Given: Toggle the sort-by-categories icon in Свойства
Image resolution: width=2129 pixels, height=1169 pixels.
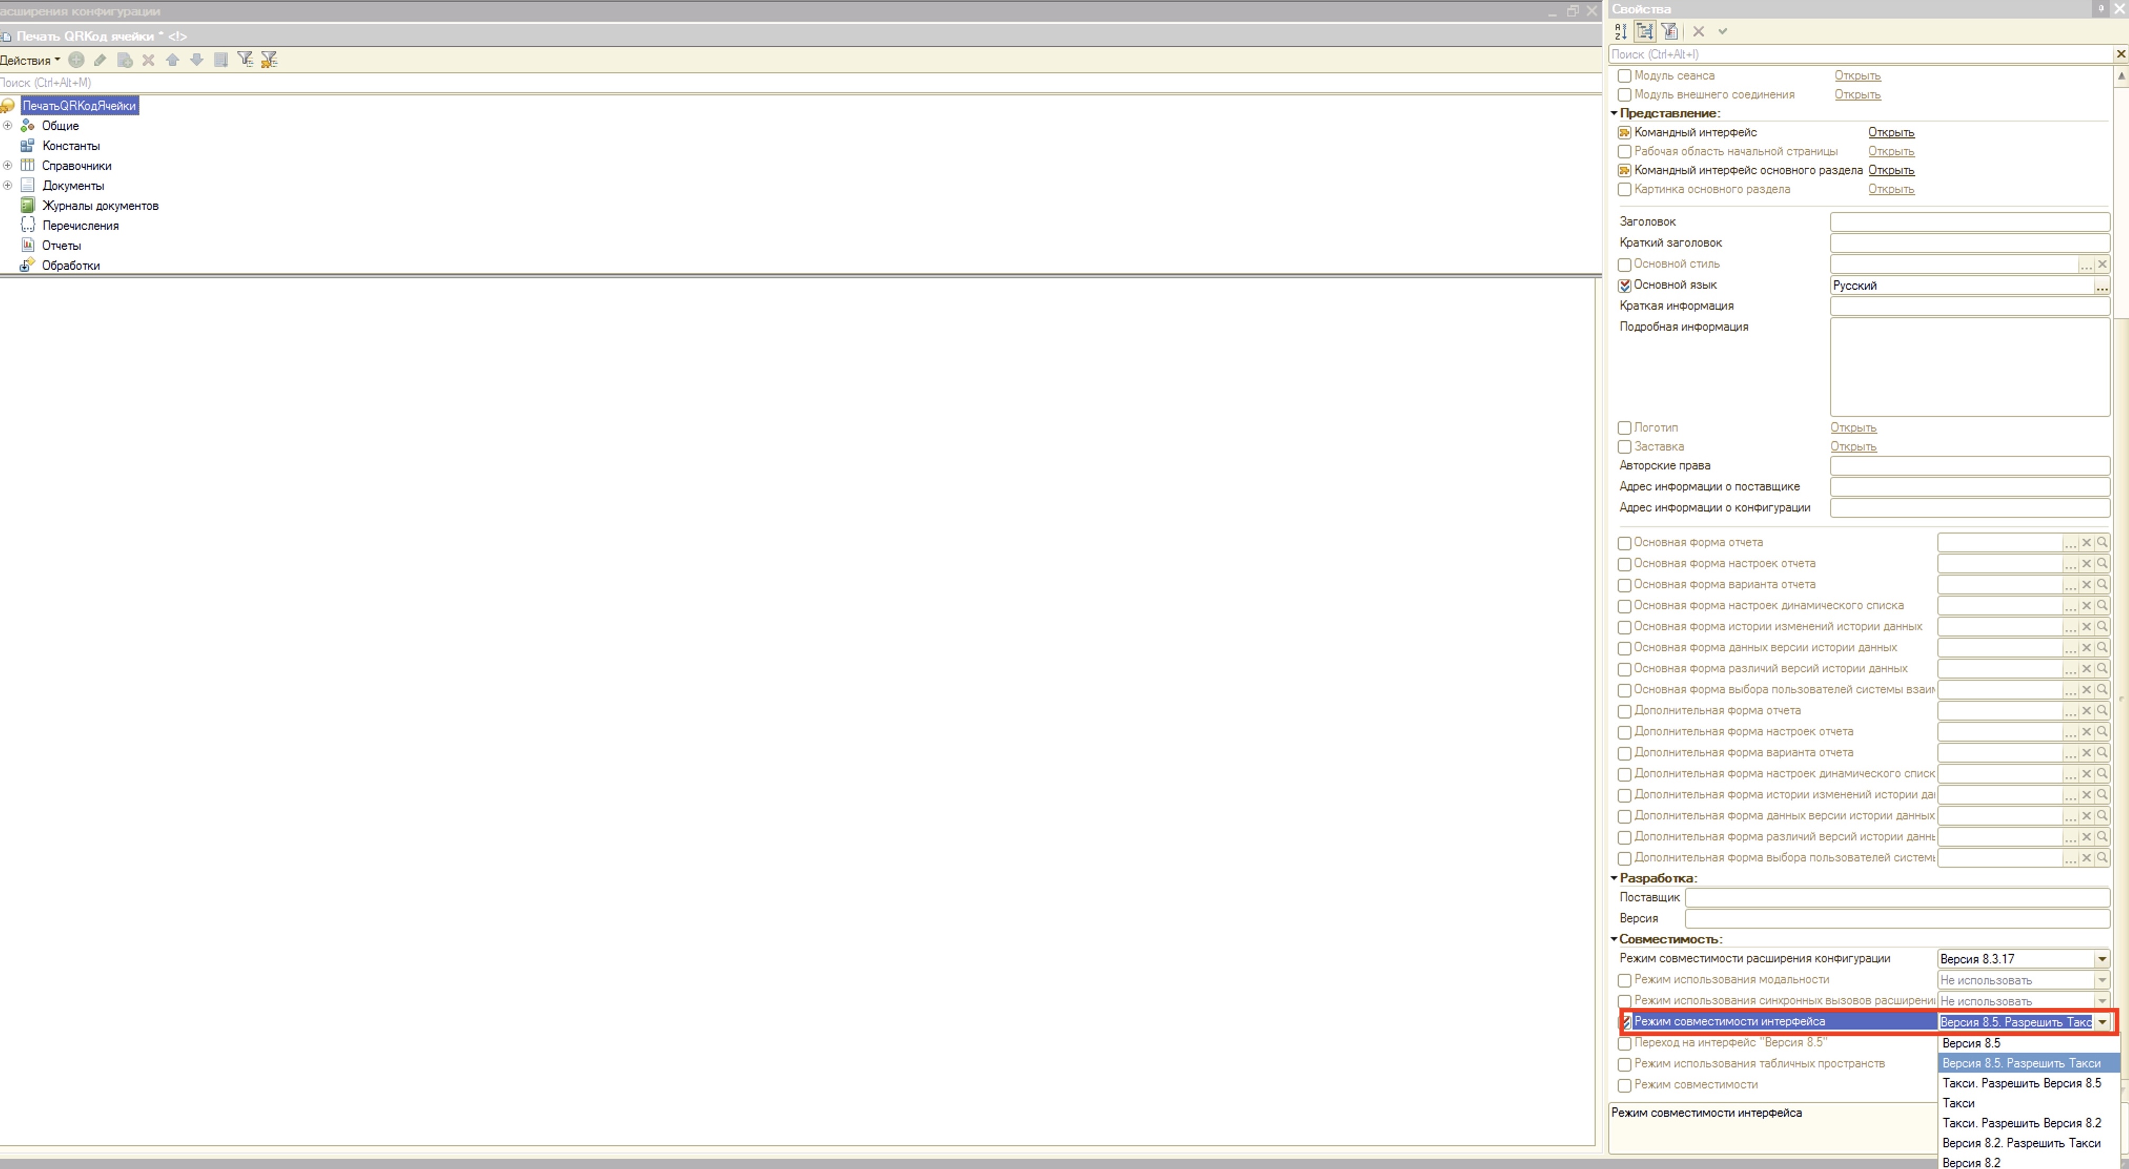Looking at the screenshot, I should click(x=1645, y=32).
